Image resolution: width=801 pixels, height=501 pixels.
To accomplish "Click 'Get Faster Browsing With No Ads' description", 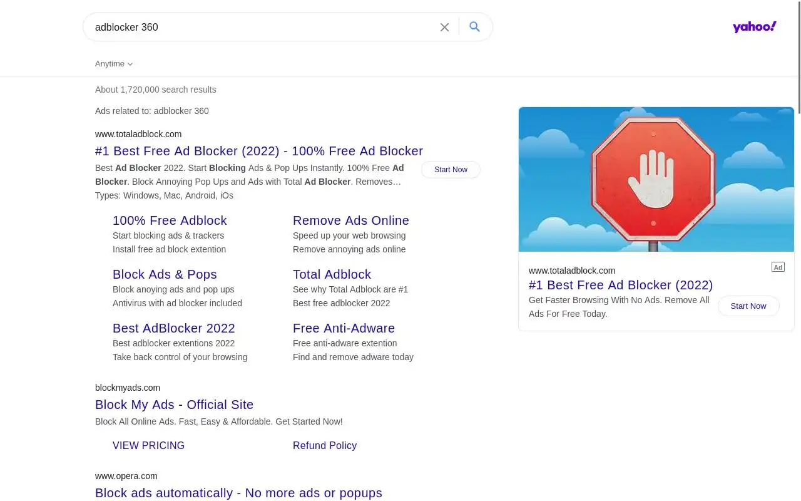I will (619, 307).
